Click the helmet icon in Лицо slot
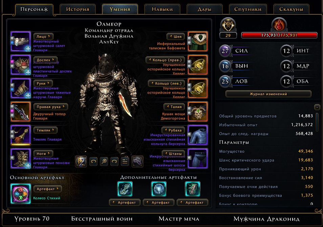 click(21, 41)
